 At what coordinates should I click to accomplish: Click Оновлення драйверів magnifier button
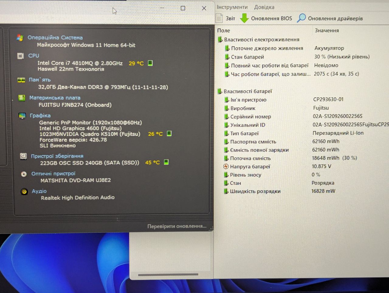tap(330, 18)
